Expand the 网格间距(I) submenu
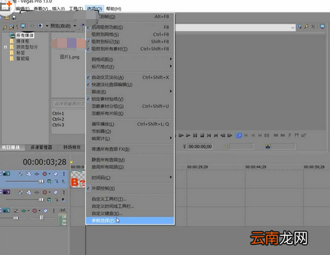The image size is (330, 255). 130,60
